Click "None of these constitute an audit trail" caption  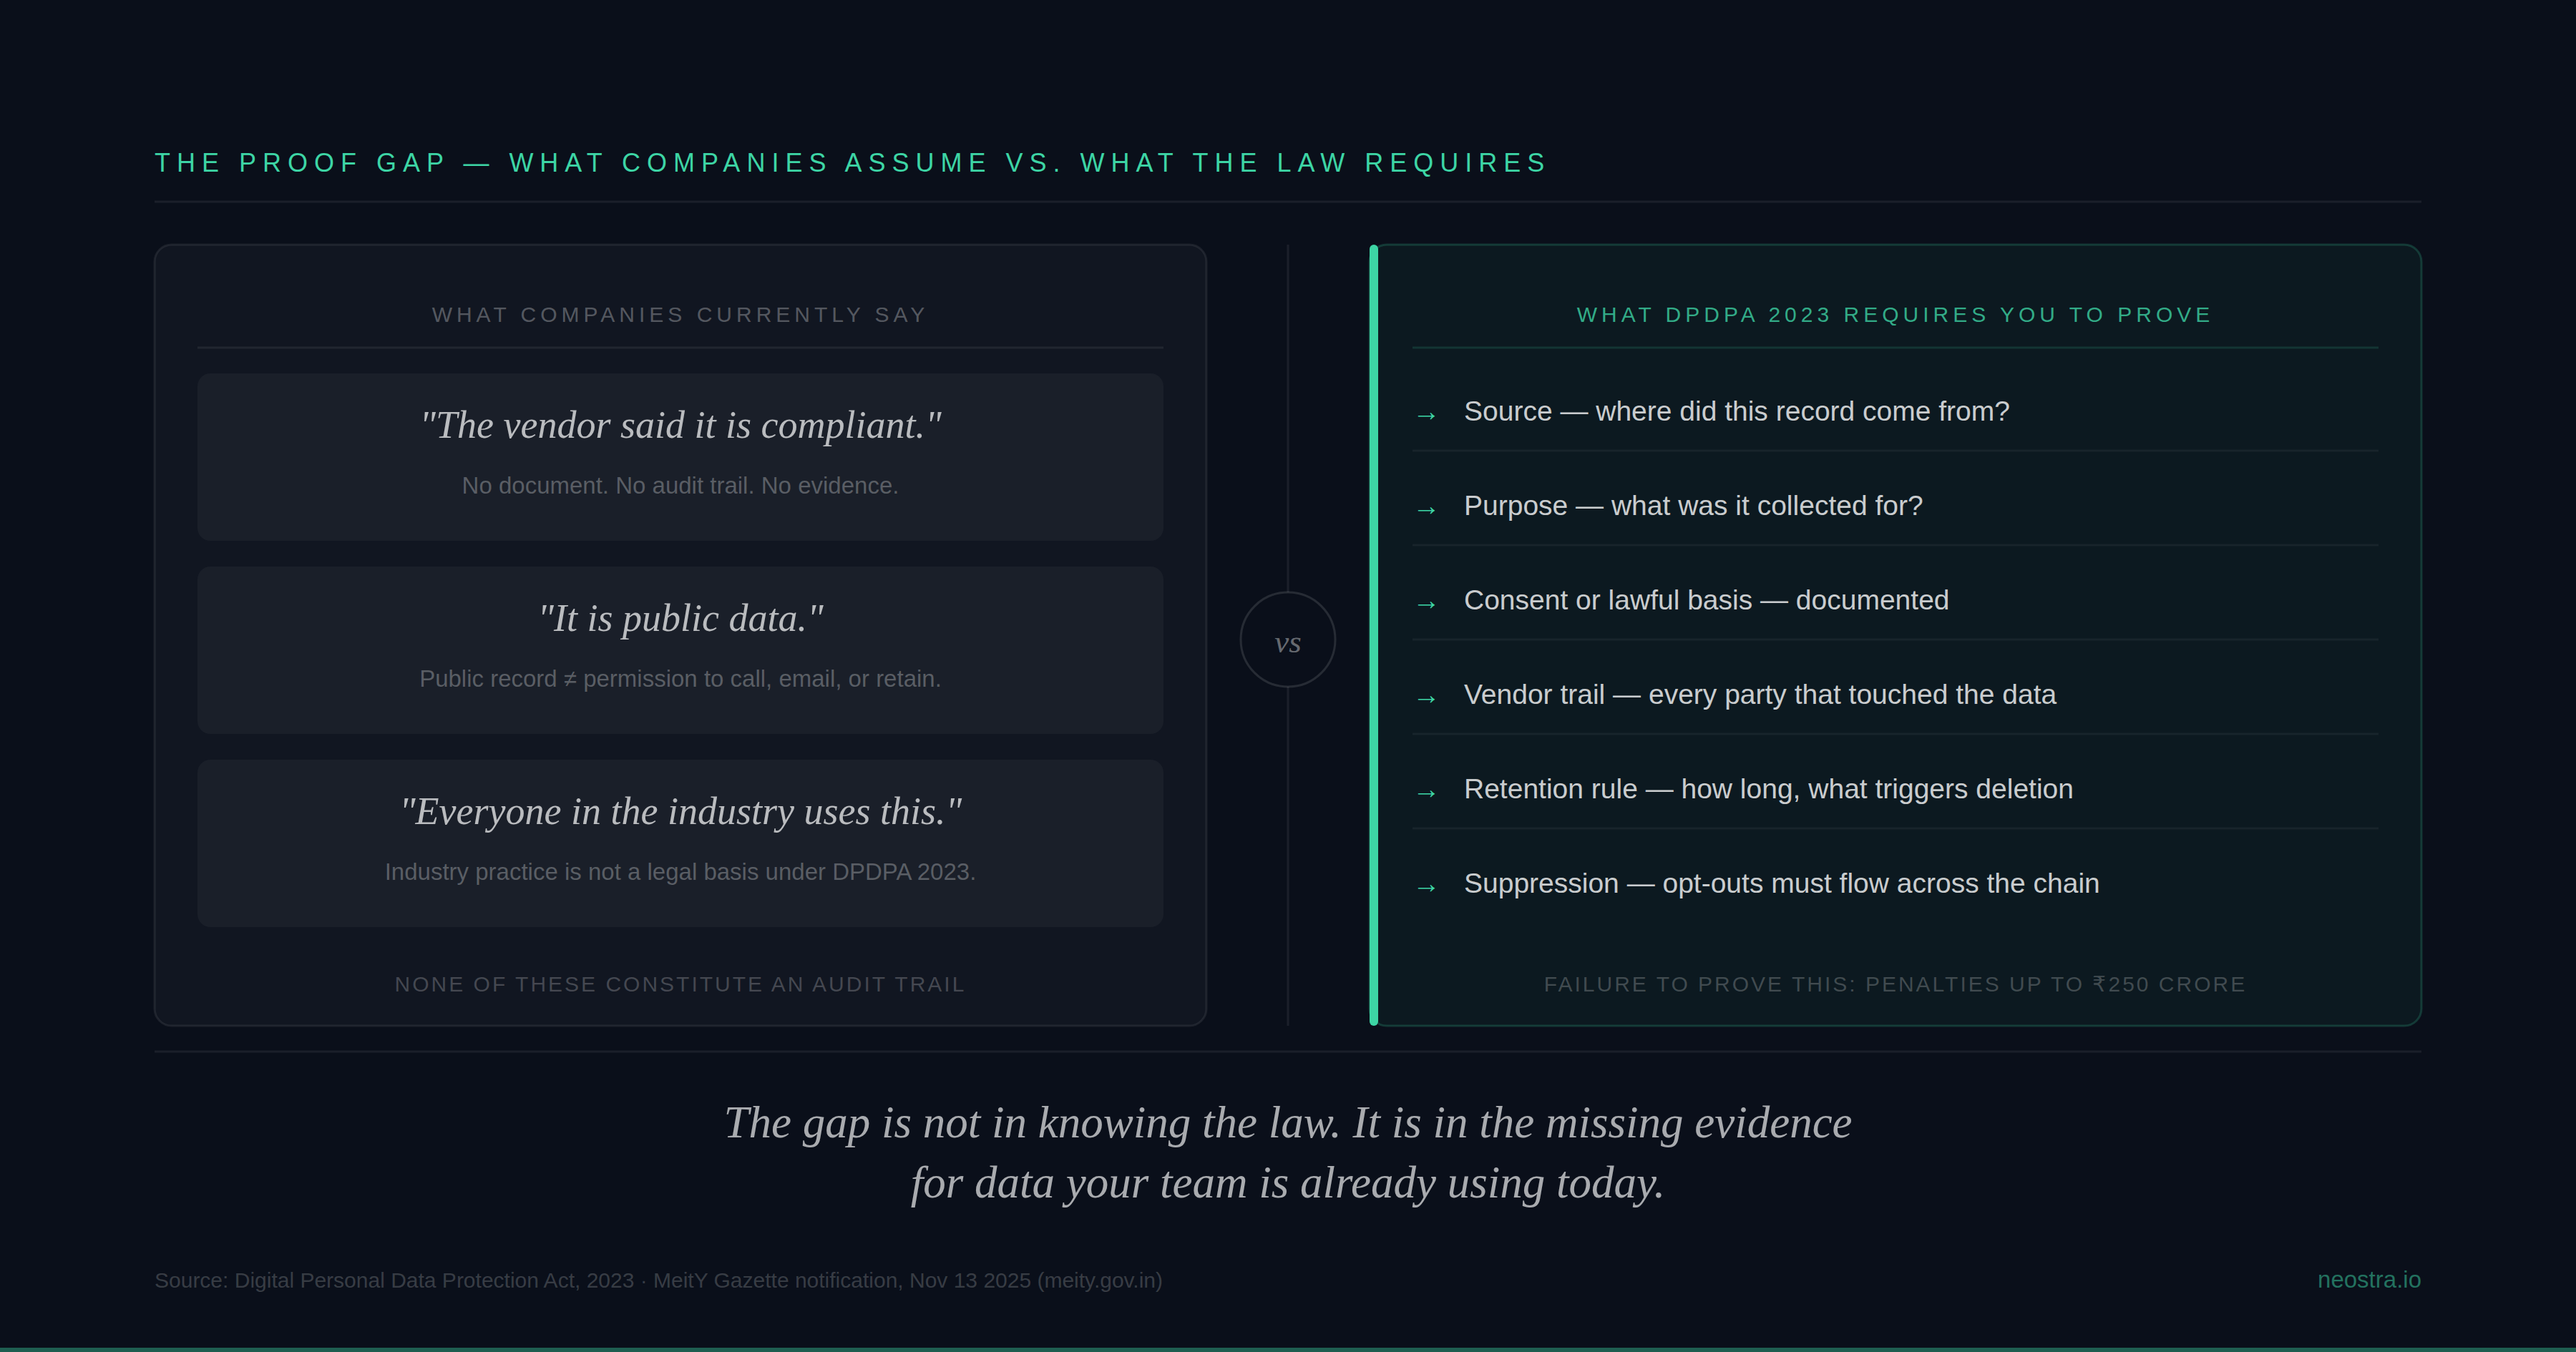coord(680,984)
